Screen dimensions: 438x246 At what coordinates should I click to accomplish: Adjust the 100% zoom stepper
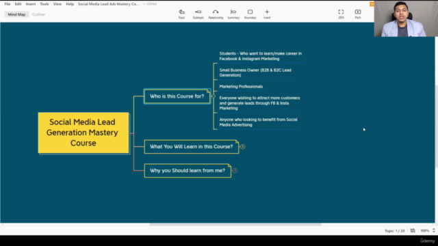click(434, 230)
